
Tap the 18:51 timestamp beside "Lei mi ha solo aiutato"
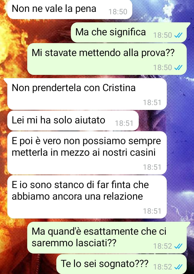pyautogui.click(x=124, y=123)
